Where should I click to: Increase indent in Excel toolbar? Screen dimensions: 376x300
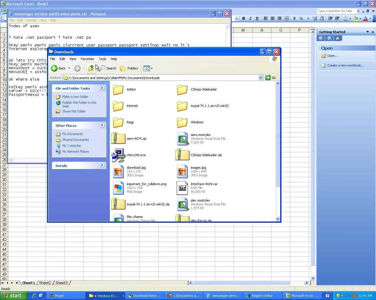[337, 18]
